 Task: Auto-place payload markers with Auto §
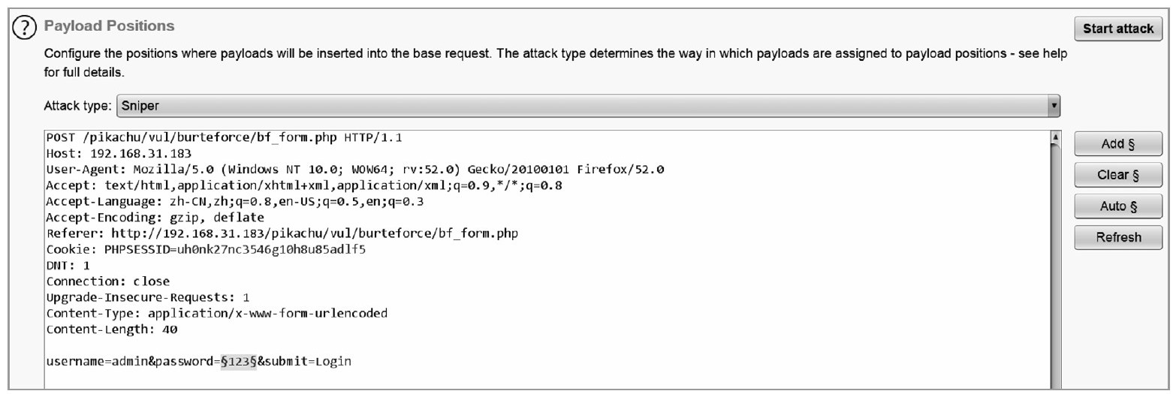(1118, 206)
